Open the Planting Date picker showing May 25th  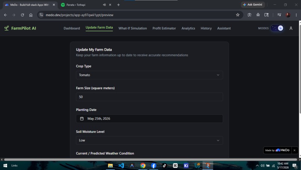(x=149, y=119)
